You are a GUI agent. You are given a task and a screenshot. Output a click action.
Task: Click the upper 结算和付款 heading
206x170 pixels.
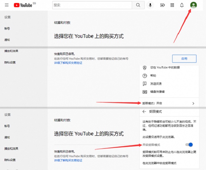(x=62, y=23)
